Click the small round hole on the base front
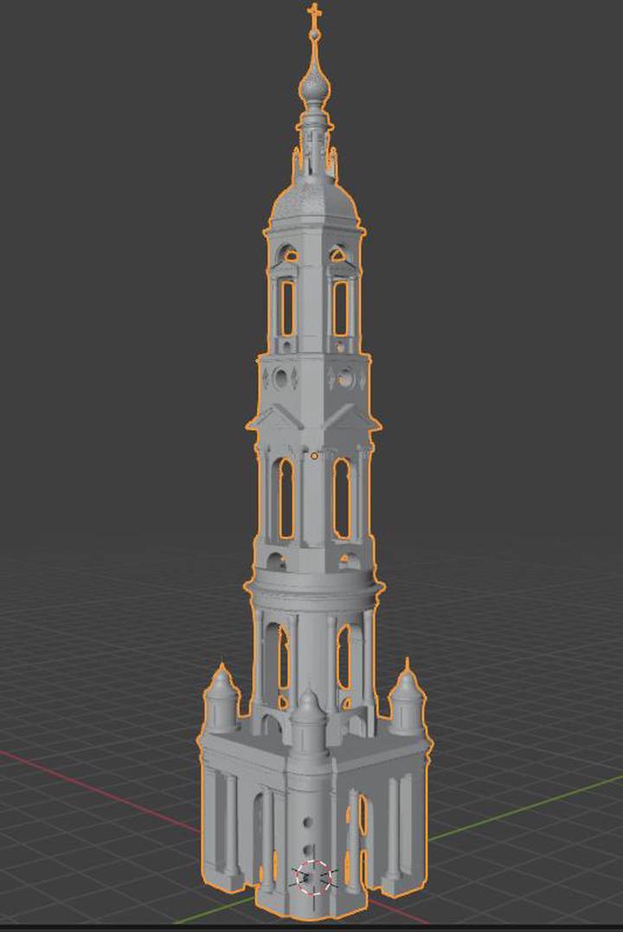The width and height of the screenshot is (623, 932). (x=308, y=822)
